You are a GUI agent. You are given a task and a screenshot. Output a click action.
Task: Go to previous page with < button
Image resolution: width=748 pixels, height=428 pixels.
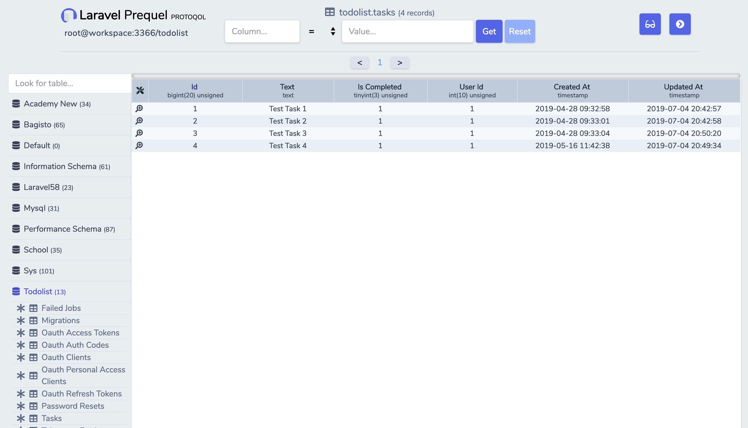coord(360,63)
